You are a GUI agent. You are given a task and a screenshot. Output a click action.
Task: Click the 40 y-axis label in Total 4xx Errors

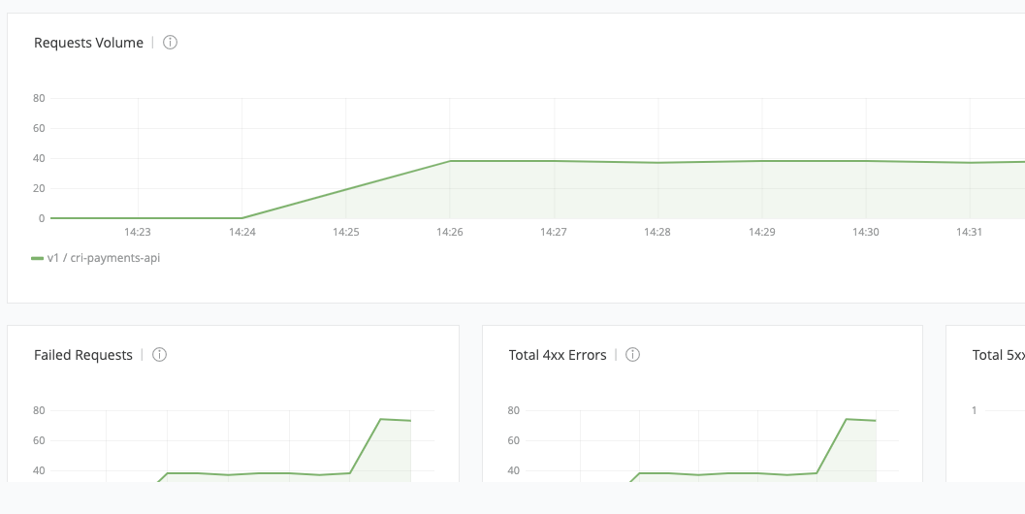click(514, 470)
